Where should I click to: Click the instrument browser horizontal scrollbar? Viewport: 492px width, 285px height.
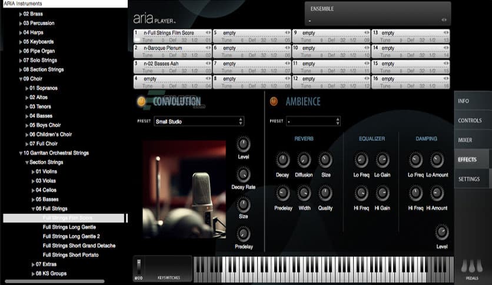coord(55,281)
